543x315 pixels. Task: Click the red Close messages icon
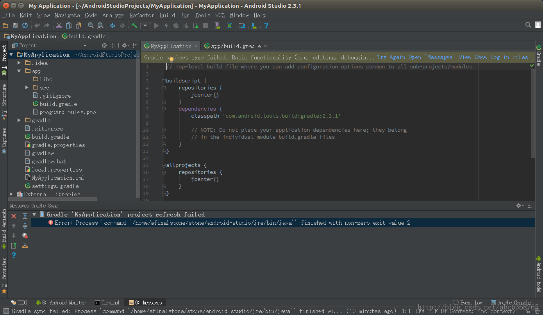click(14, 216)
